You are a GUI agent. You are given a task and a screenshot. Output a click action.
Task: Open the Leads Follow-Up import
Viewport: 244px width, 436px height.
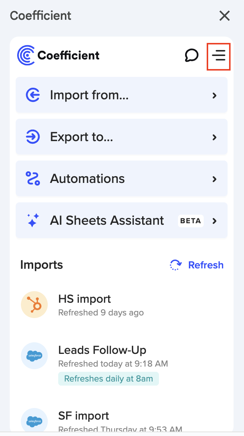coord(102,350)
